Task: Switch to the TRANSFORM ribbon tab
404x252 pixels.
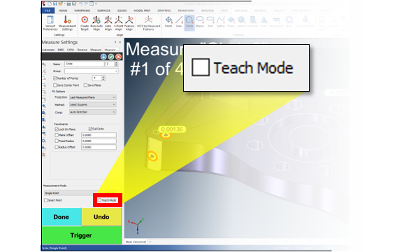Action: [186, 10]
